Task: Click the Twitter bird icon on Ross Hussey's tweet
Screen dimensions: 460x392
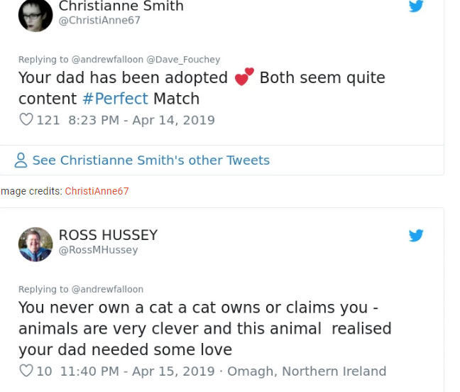Action: 416,235
